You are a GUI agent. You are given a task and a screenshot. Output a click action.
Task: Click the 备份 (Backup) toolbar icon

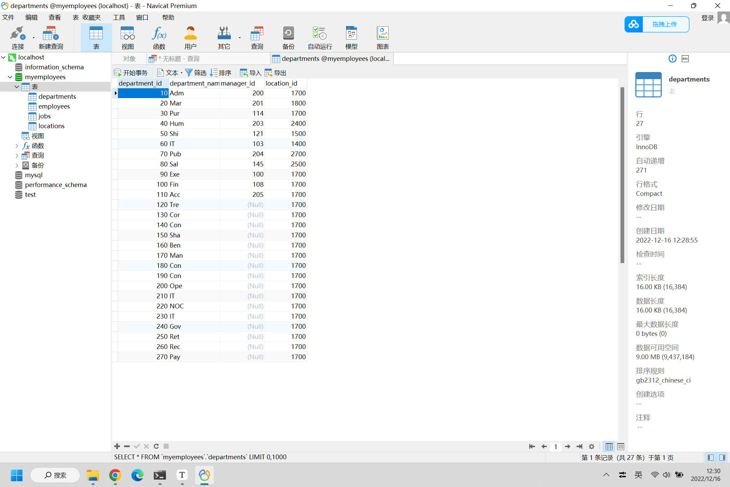pos(288,37)
